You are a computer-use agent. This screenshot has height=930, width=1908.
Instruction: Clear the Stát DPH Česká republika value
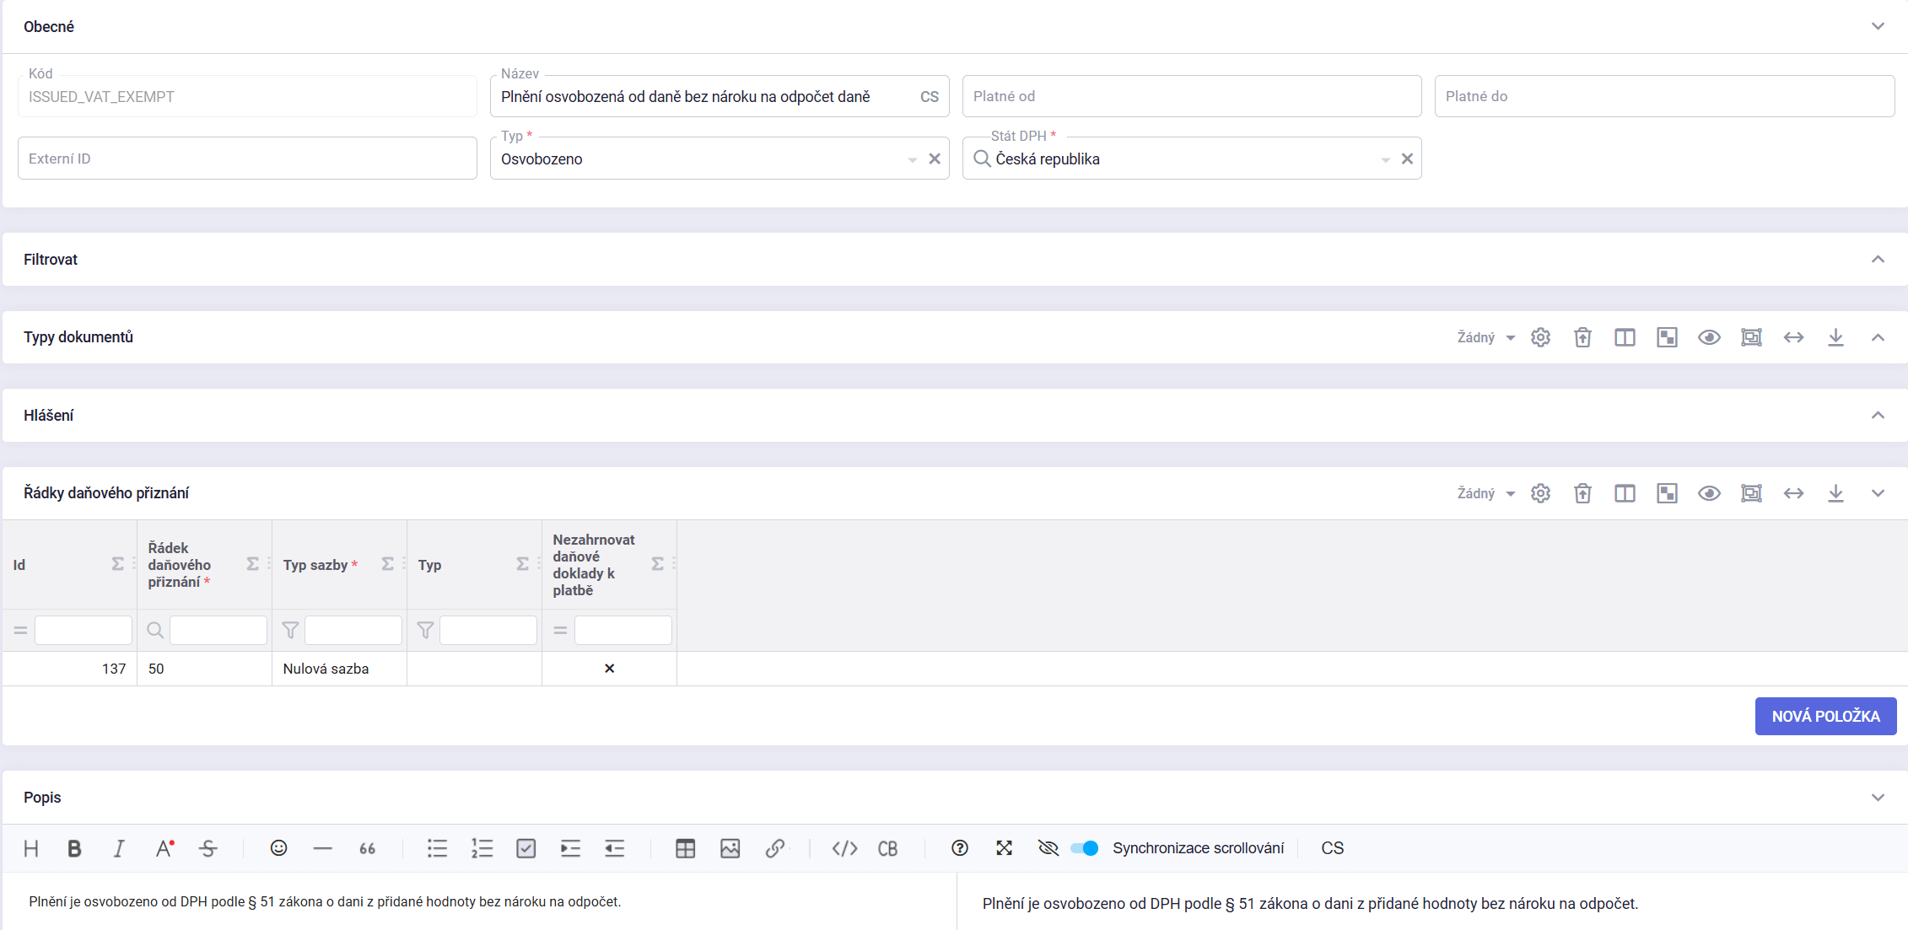[x=1407, y=159]
